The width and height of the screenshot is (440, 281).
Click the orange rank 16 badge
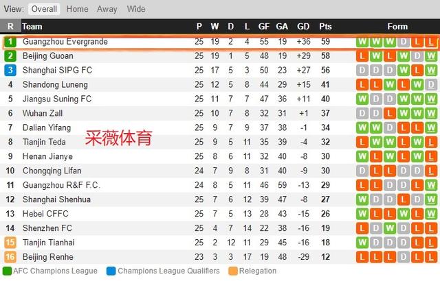tap(10, 258)
